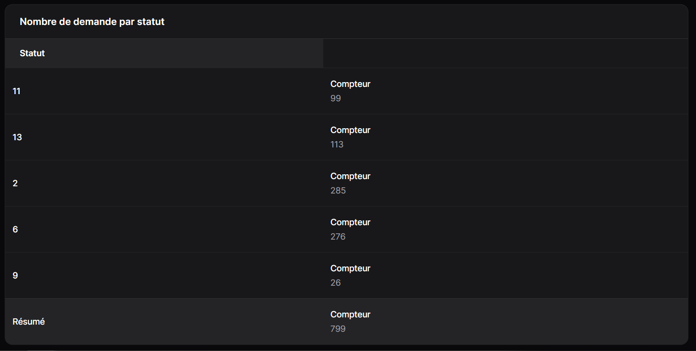
Task: Click the Compteur label in statut 11 row
Action: pos(350,84)
